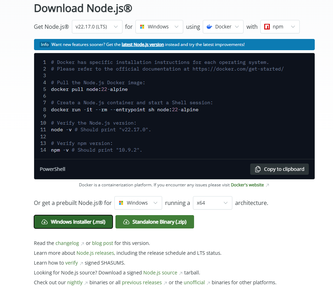Open the latest Node.js version link
Image resolution: width=333 pixels, height=286 pixels.
click(x=142, y=44)
